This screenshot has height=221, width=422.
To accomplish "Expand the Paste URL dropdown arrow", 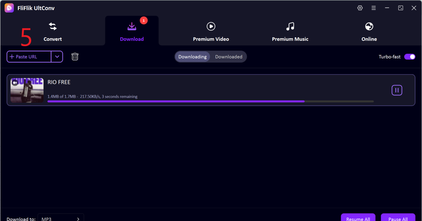I will (57, 57).
